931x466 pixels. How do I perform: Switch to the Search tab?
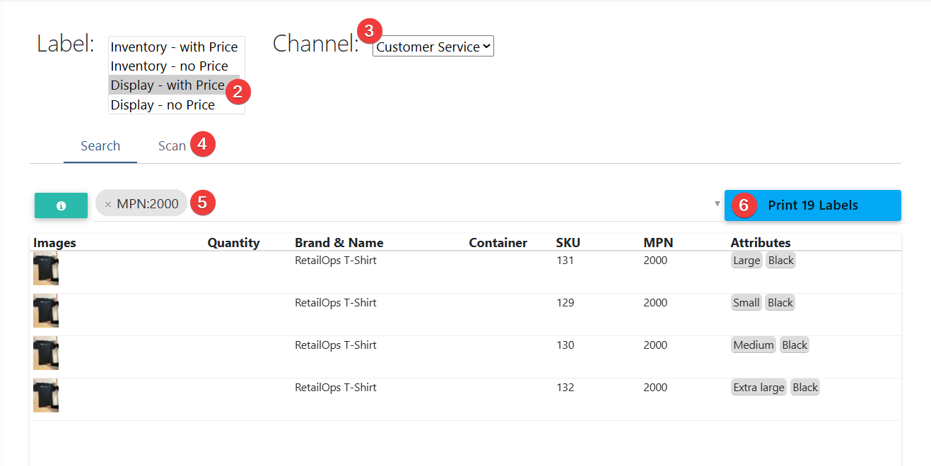click(100, 146)
